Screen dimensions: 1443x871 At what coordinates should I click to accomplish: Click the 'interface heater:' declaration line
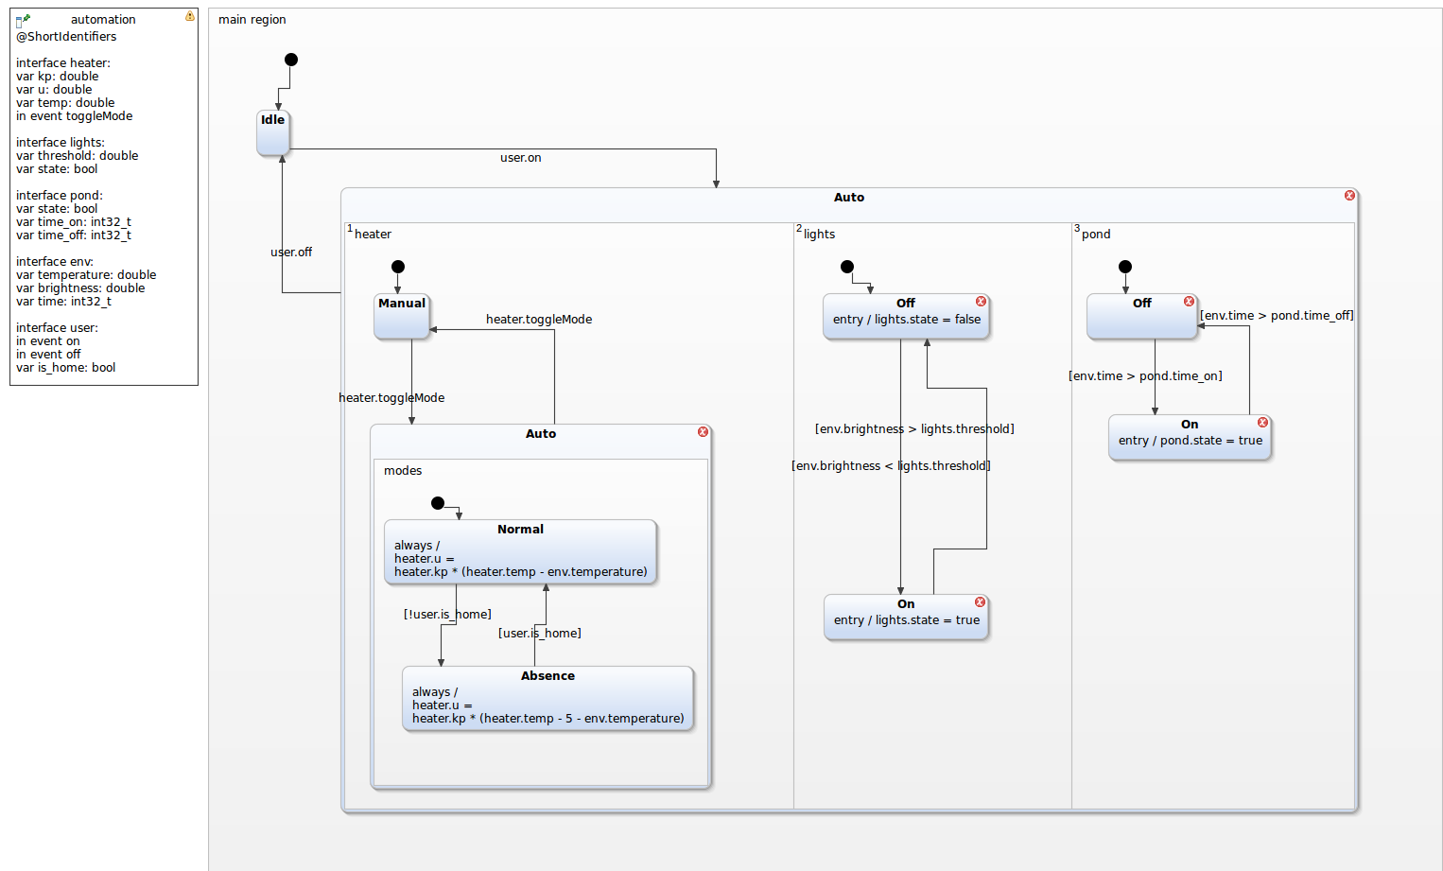point(63,63)
